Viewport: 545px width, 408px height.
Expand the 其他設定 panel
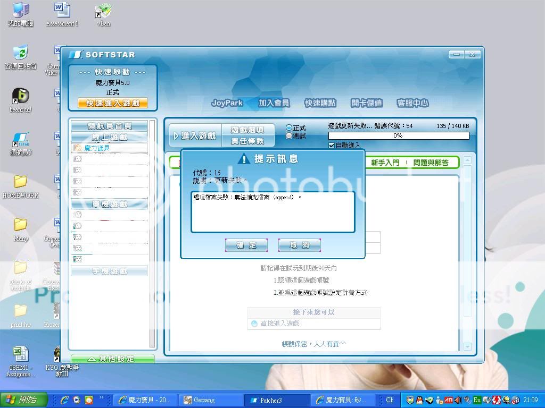click(112, 359)
